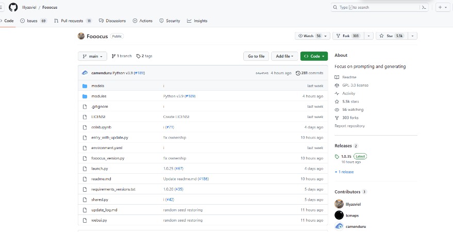
Task: Open the GitHub home logo
Action: click(13, 7)
